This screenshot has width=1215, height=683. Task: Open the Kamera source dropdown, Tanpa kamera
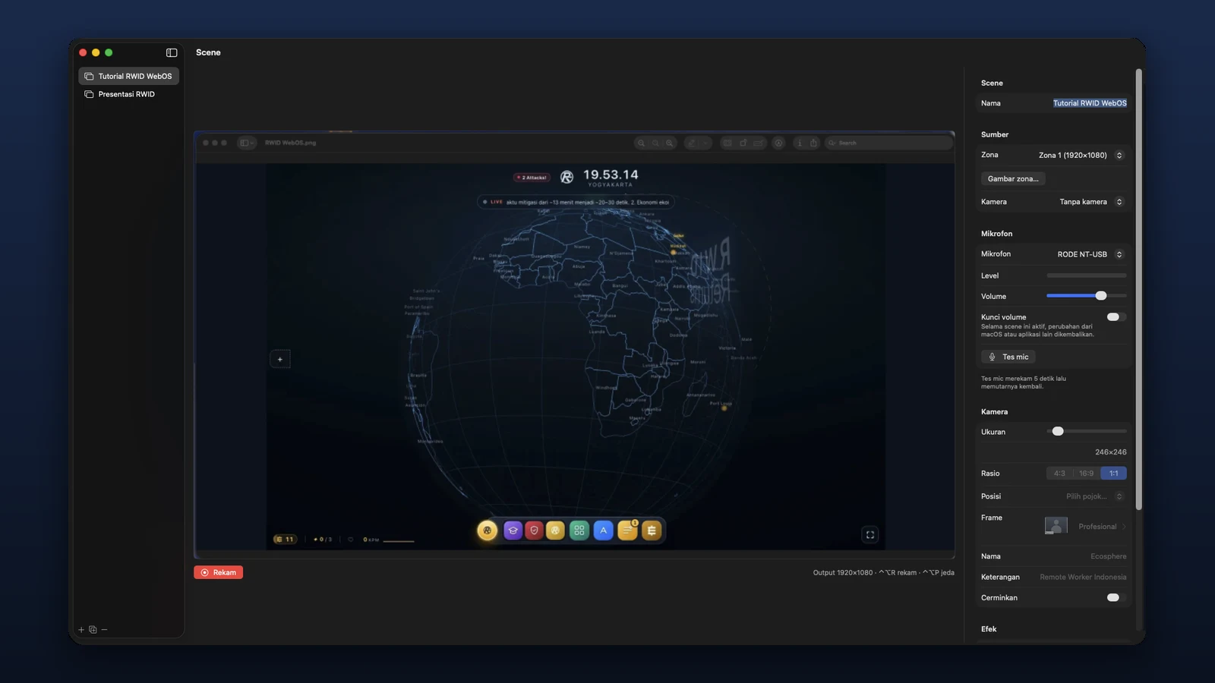point(1092,202)
